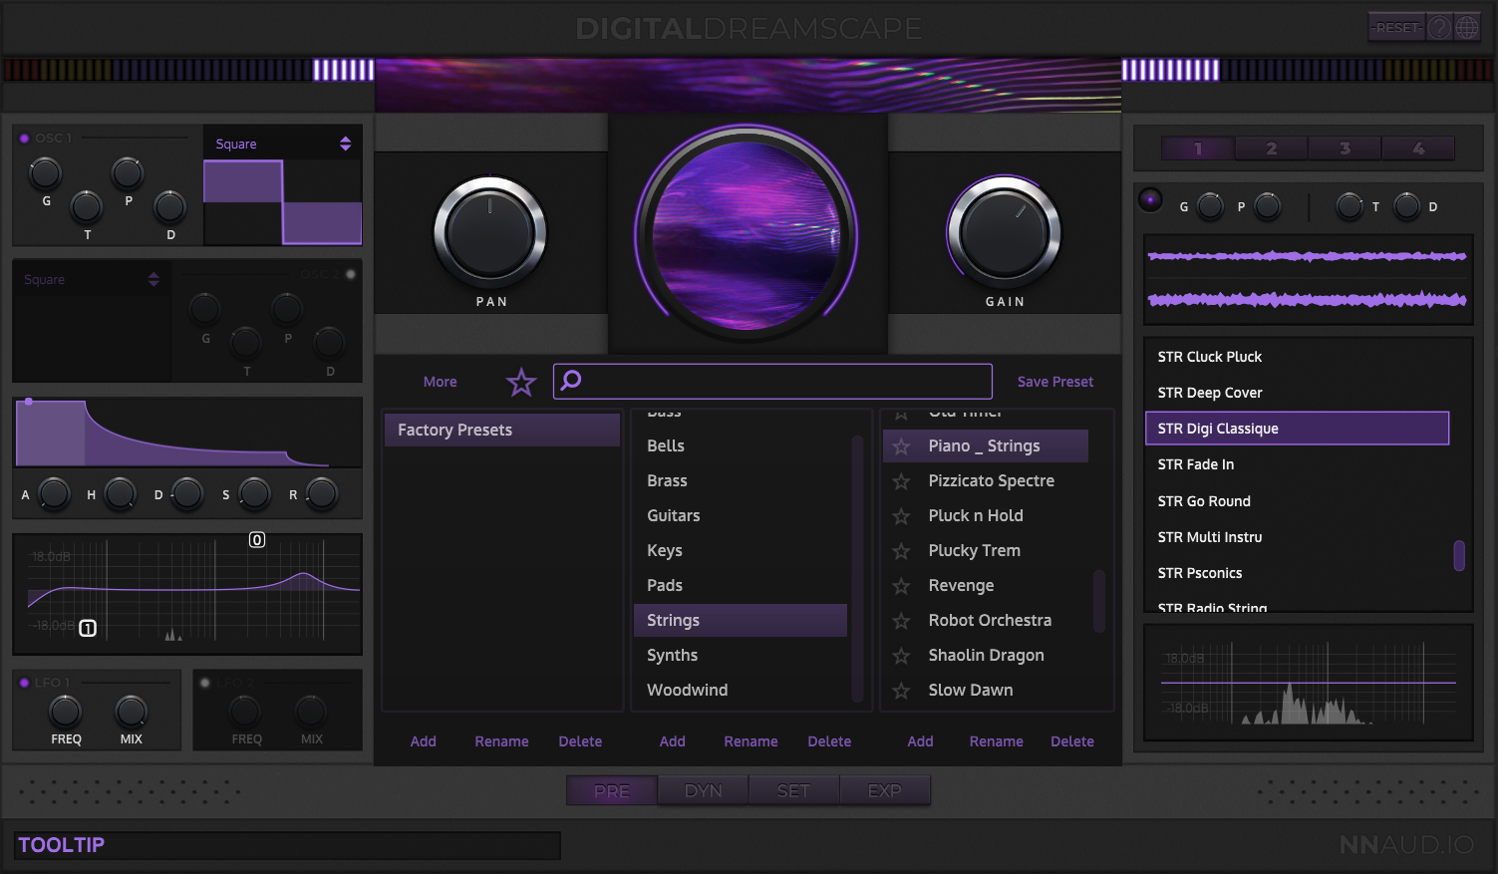Viewport: 1498px width, 874px height.
Task: Click Add under Factory Presets column
Action: pos(424,741)
